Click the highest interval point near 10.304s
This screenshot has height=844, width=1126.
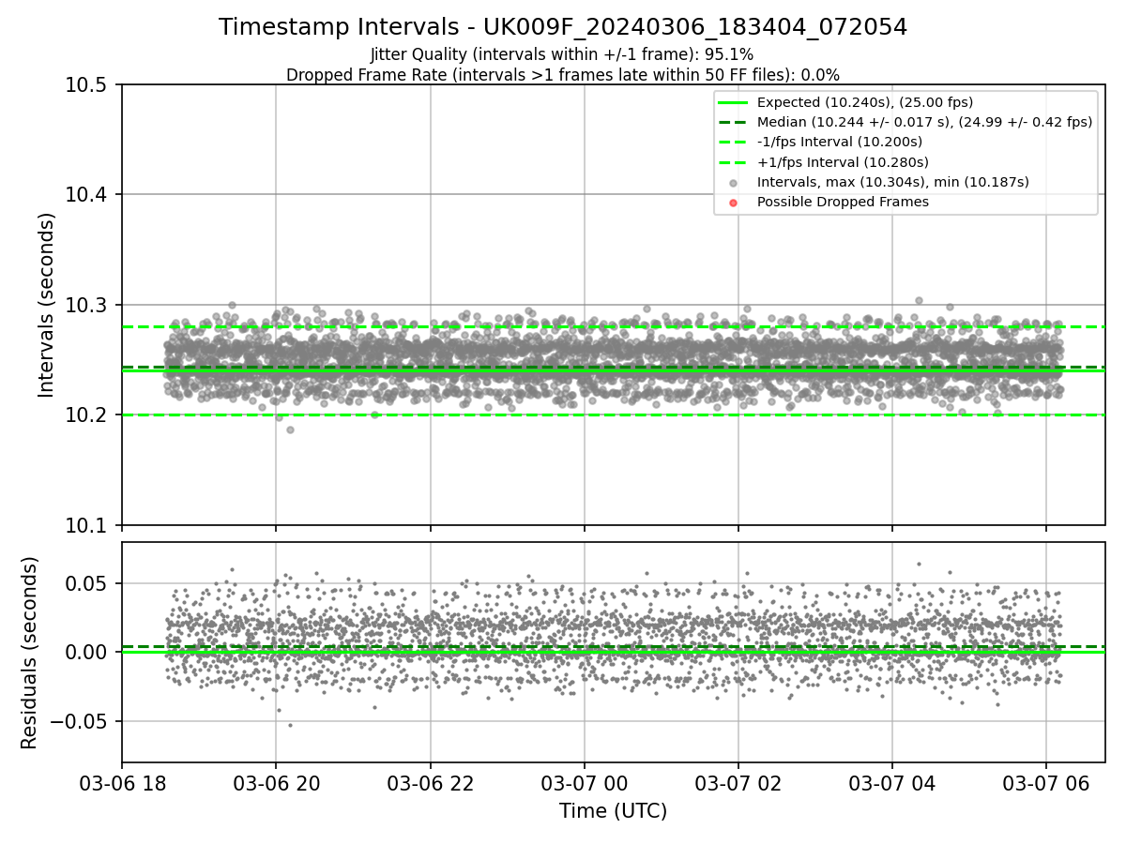click(919, 300)
